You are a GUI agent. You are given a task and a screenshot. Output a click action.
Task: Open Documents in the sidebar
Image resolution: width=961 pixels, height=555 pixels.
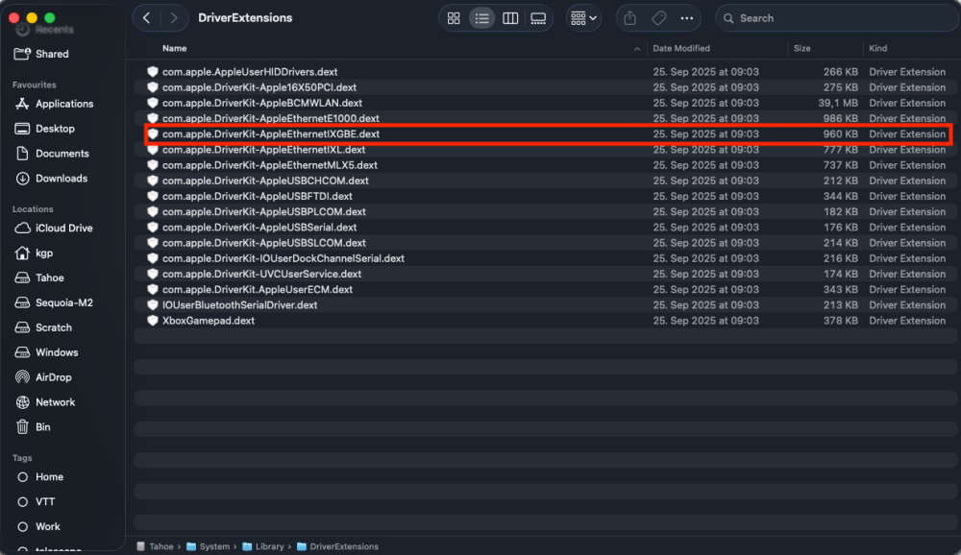tap(62, 154)
